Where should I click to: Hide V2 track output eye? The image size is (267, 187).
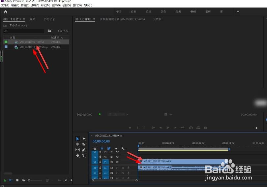click(117, 157)
